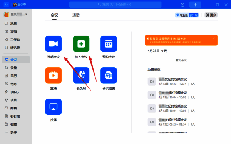231x144 pixels.
Task: Open the 云录制 cloud recording icon
Action: [81, 75]
